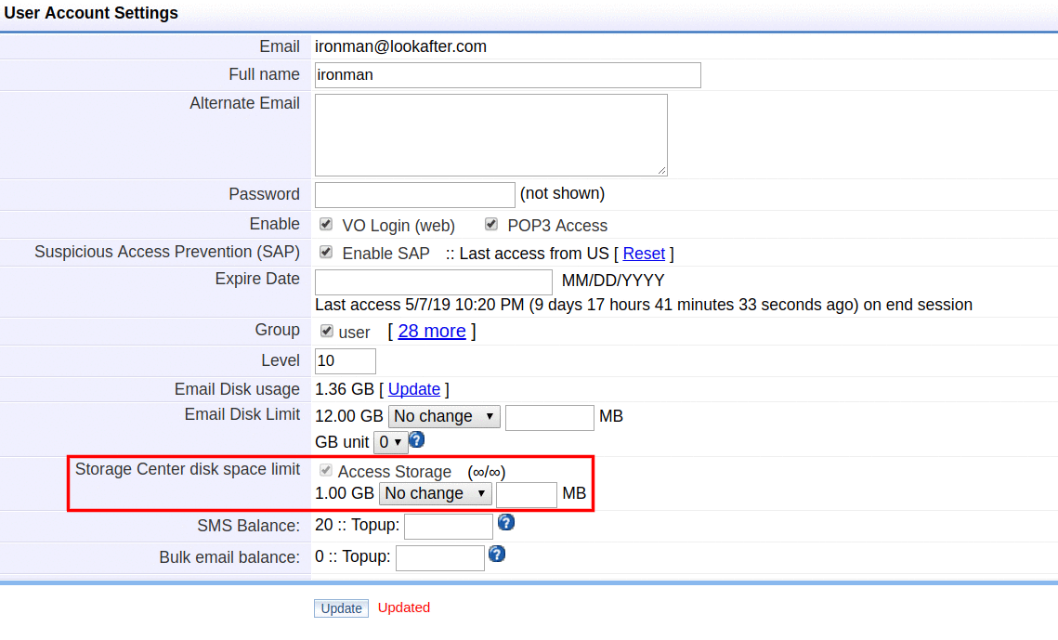Click the Level input field
This screenshot has height=640, width=1058.
346,360
